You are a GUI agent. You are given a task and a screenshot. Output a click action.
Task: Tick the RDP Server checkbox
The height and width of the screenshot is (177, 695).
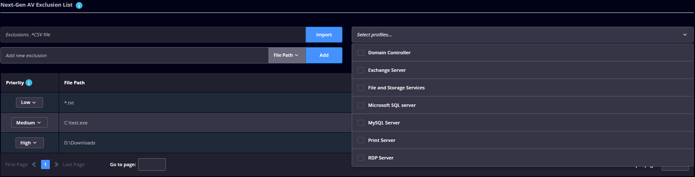360,158
